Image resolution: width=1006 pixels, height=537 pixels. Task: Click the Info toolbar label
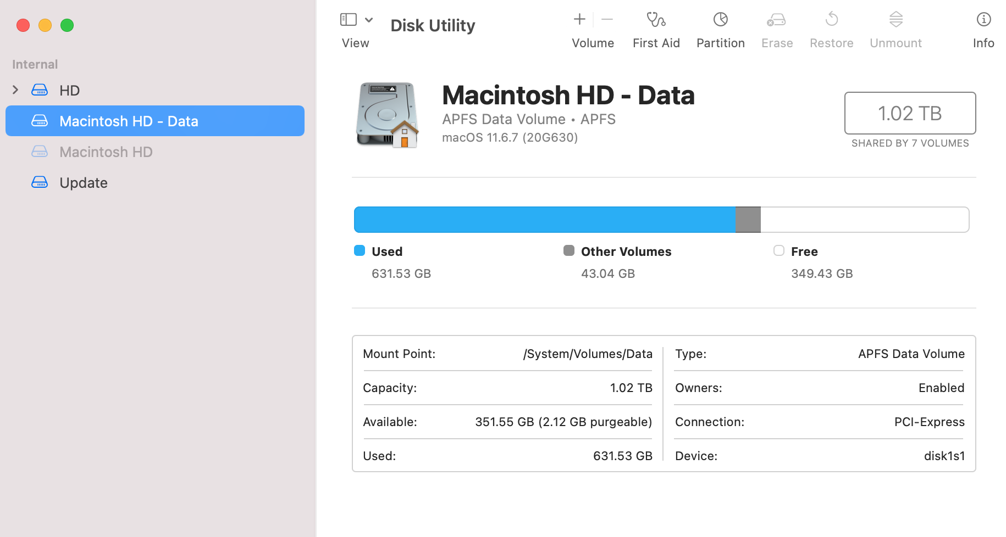point(983,43)
